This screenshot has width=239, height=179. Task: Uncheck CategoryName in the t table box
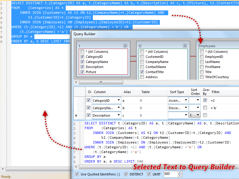82,62
